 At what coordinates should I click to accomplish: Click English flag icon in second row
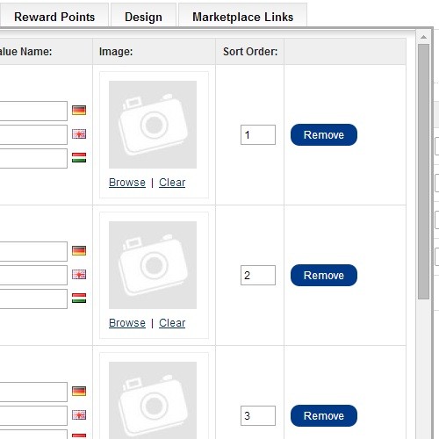[79, 275]
